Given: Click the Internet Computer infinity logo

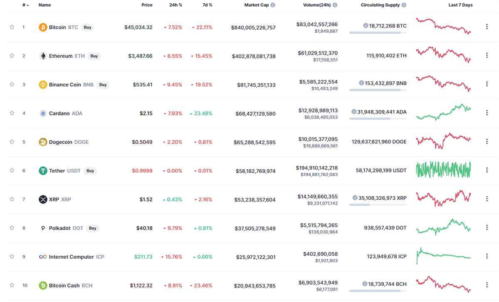Looking at the screenshot, I should coord(43,257).
